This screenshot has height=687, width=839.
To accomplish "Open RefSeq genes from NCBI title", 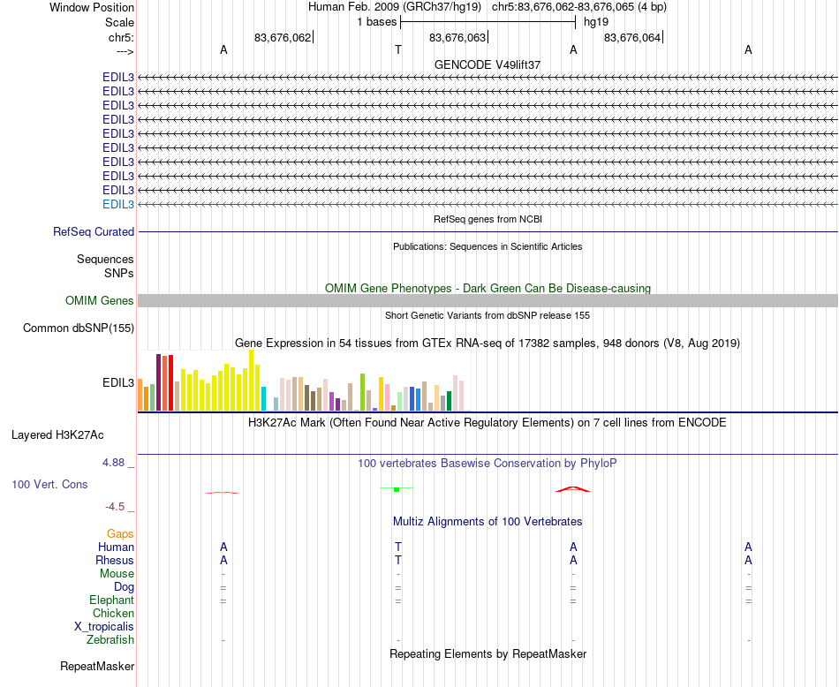I will click(x=488, y=219).
